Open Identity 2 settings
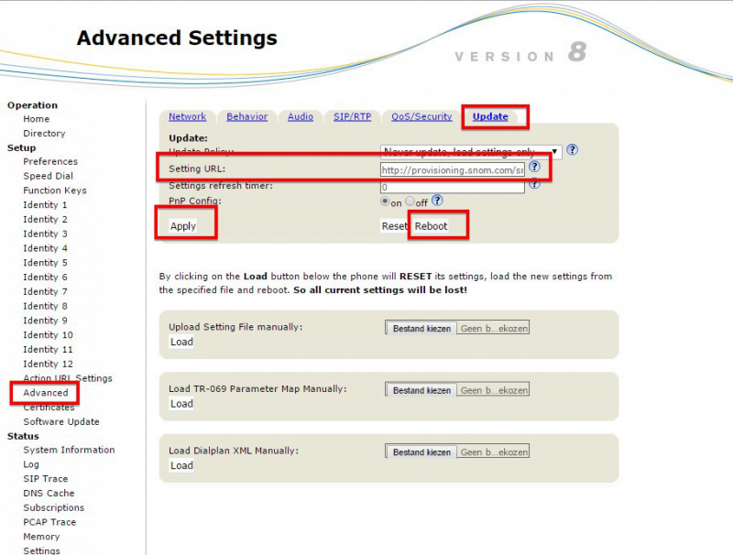Viewport: 733px width, 555px height. (x=45, y=220)
